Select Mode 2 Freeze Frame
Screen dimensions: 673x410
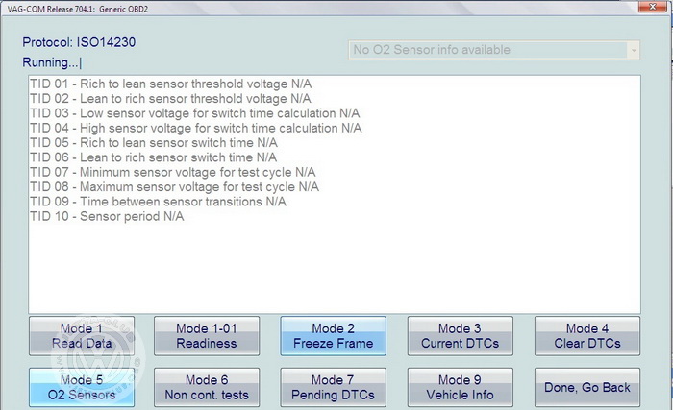point(333,336)
